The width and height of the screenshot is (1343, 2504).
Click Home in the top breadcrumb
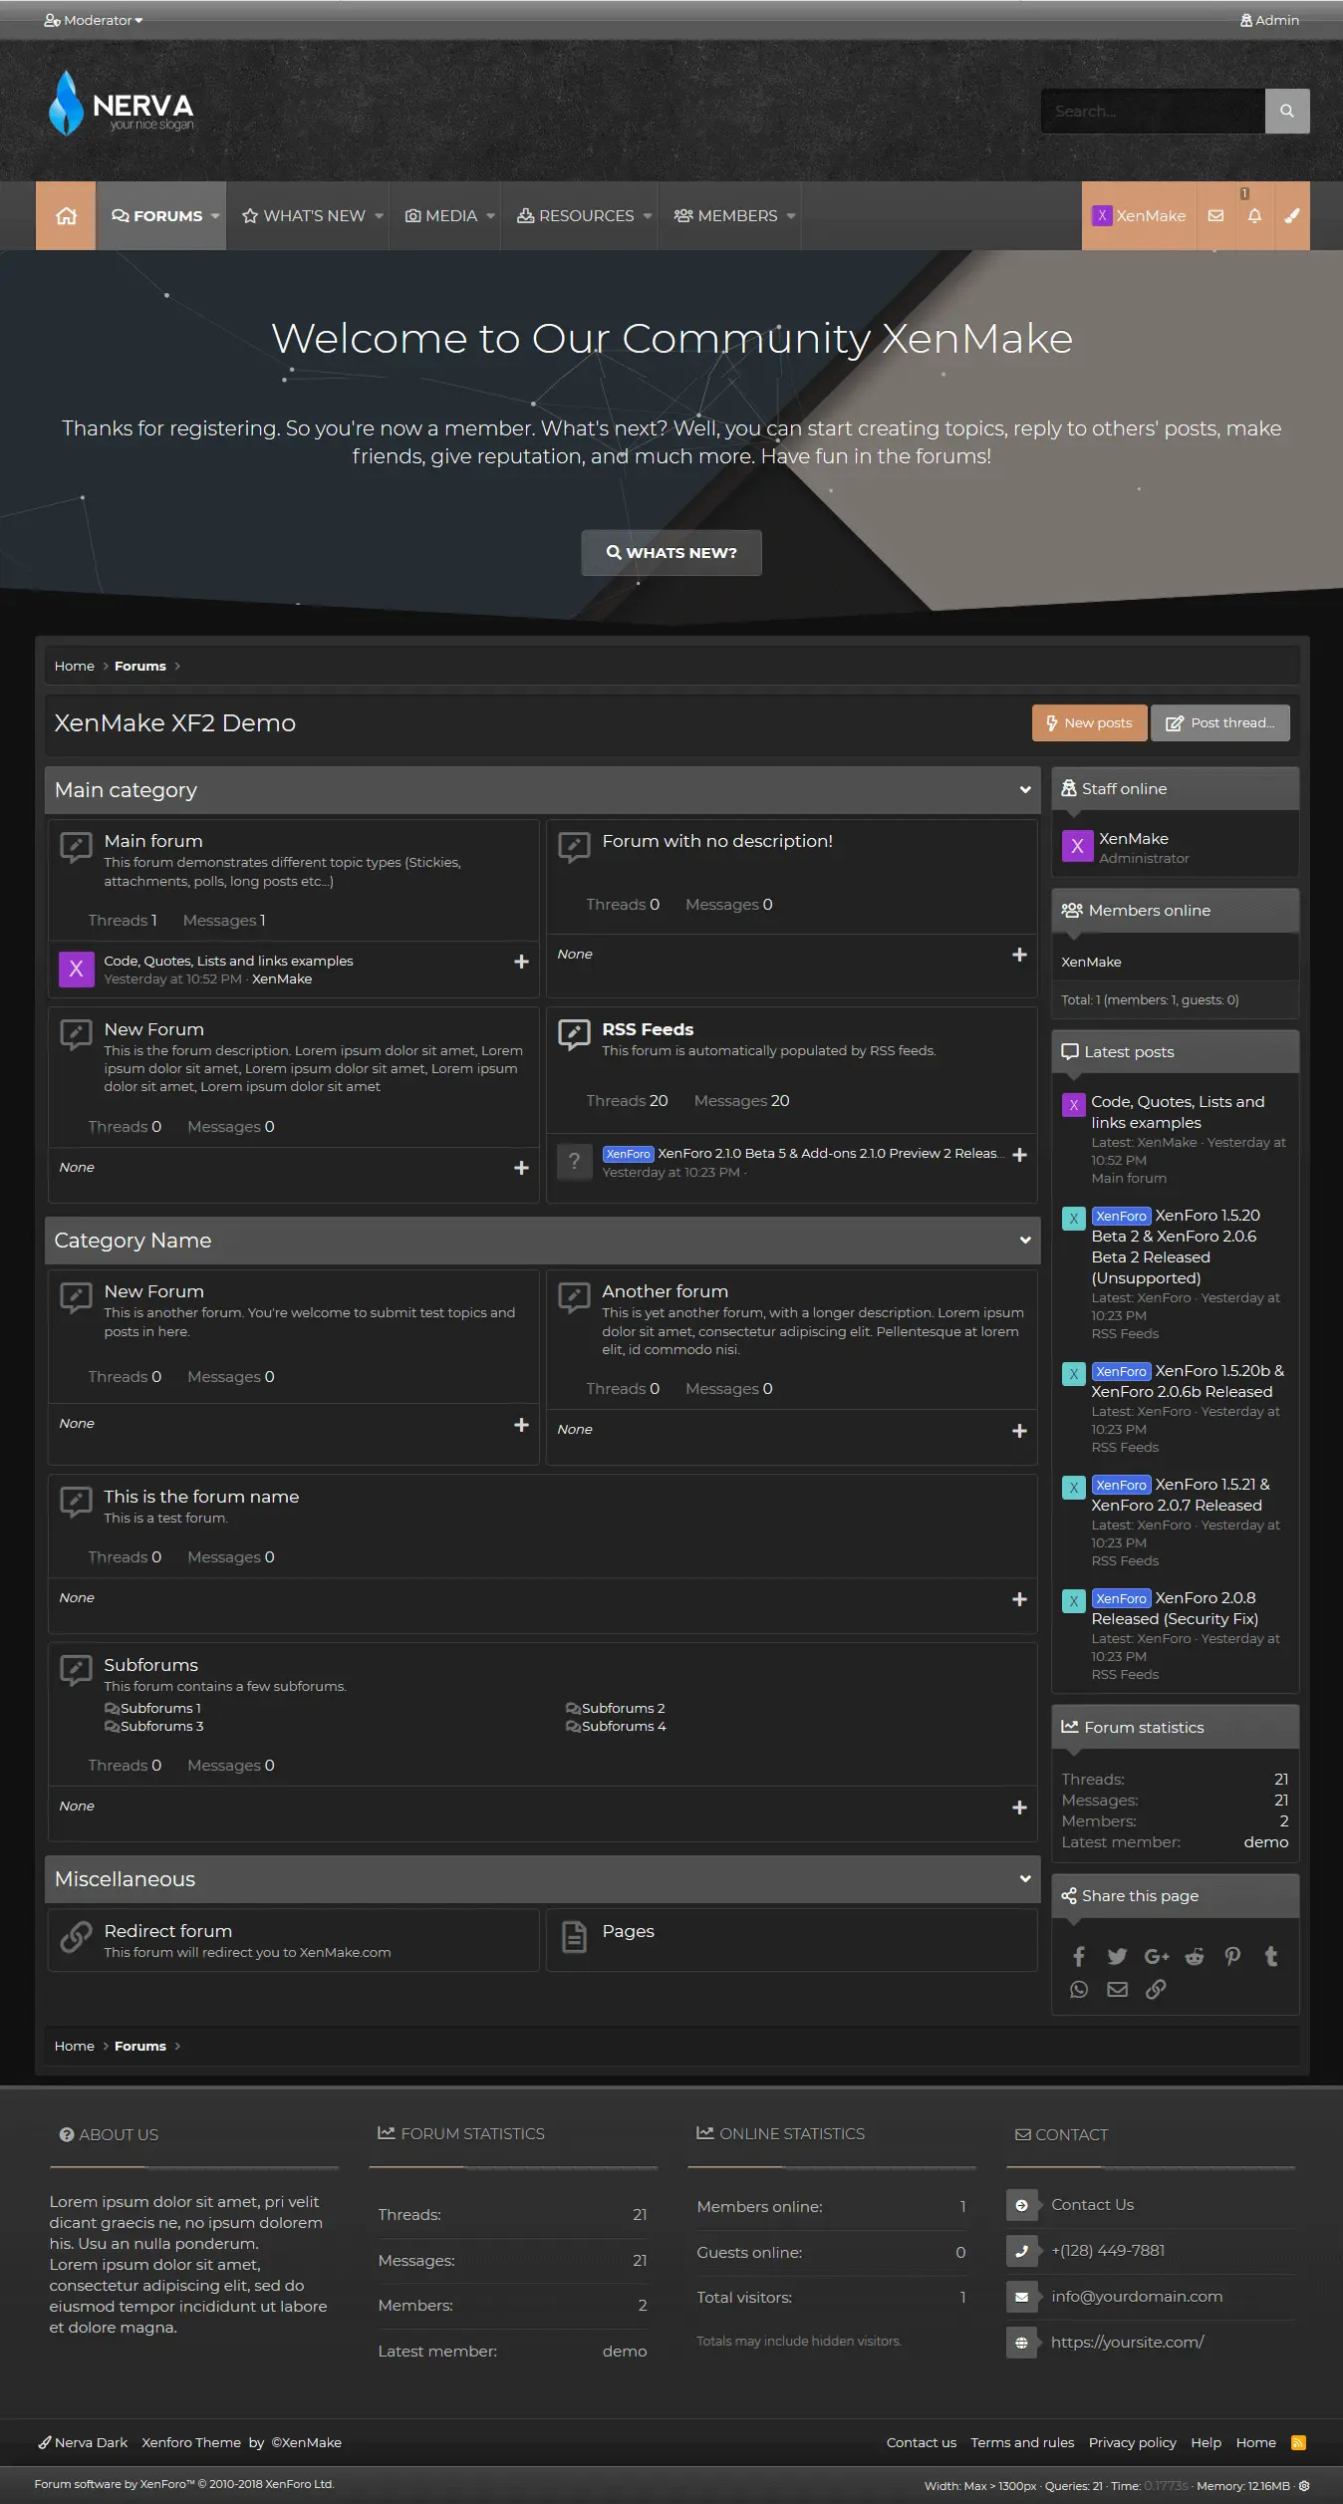coord(74,666)
